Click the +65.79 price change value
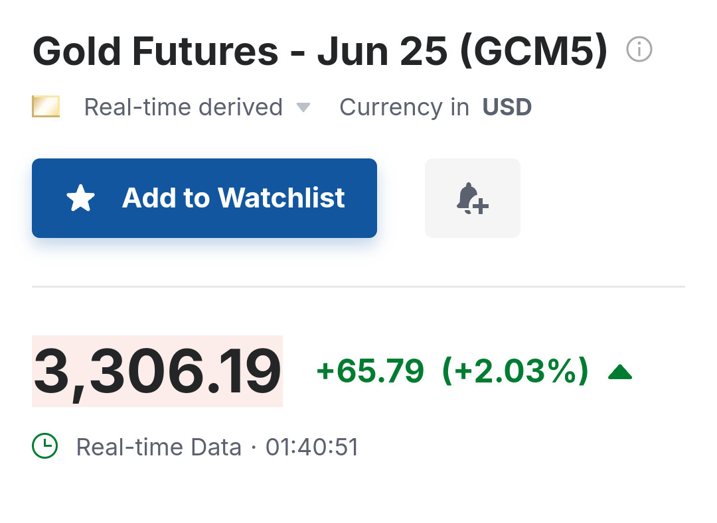 pyautogui.click(x=370, y=371)
